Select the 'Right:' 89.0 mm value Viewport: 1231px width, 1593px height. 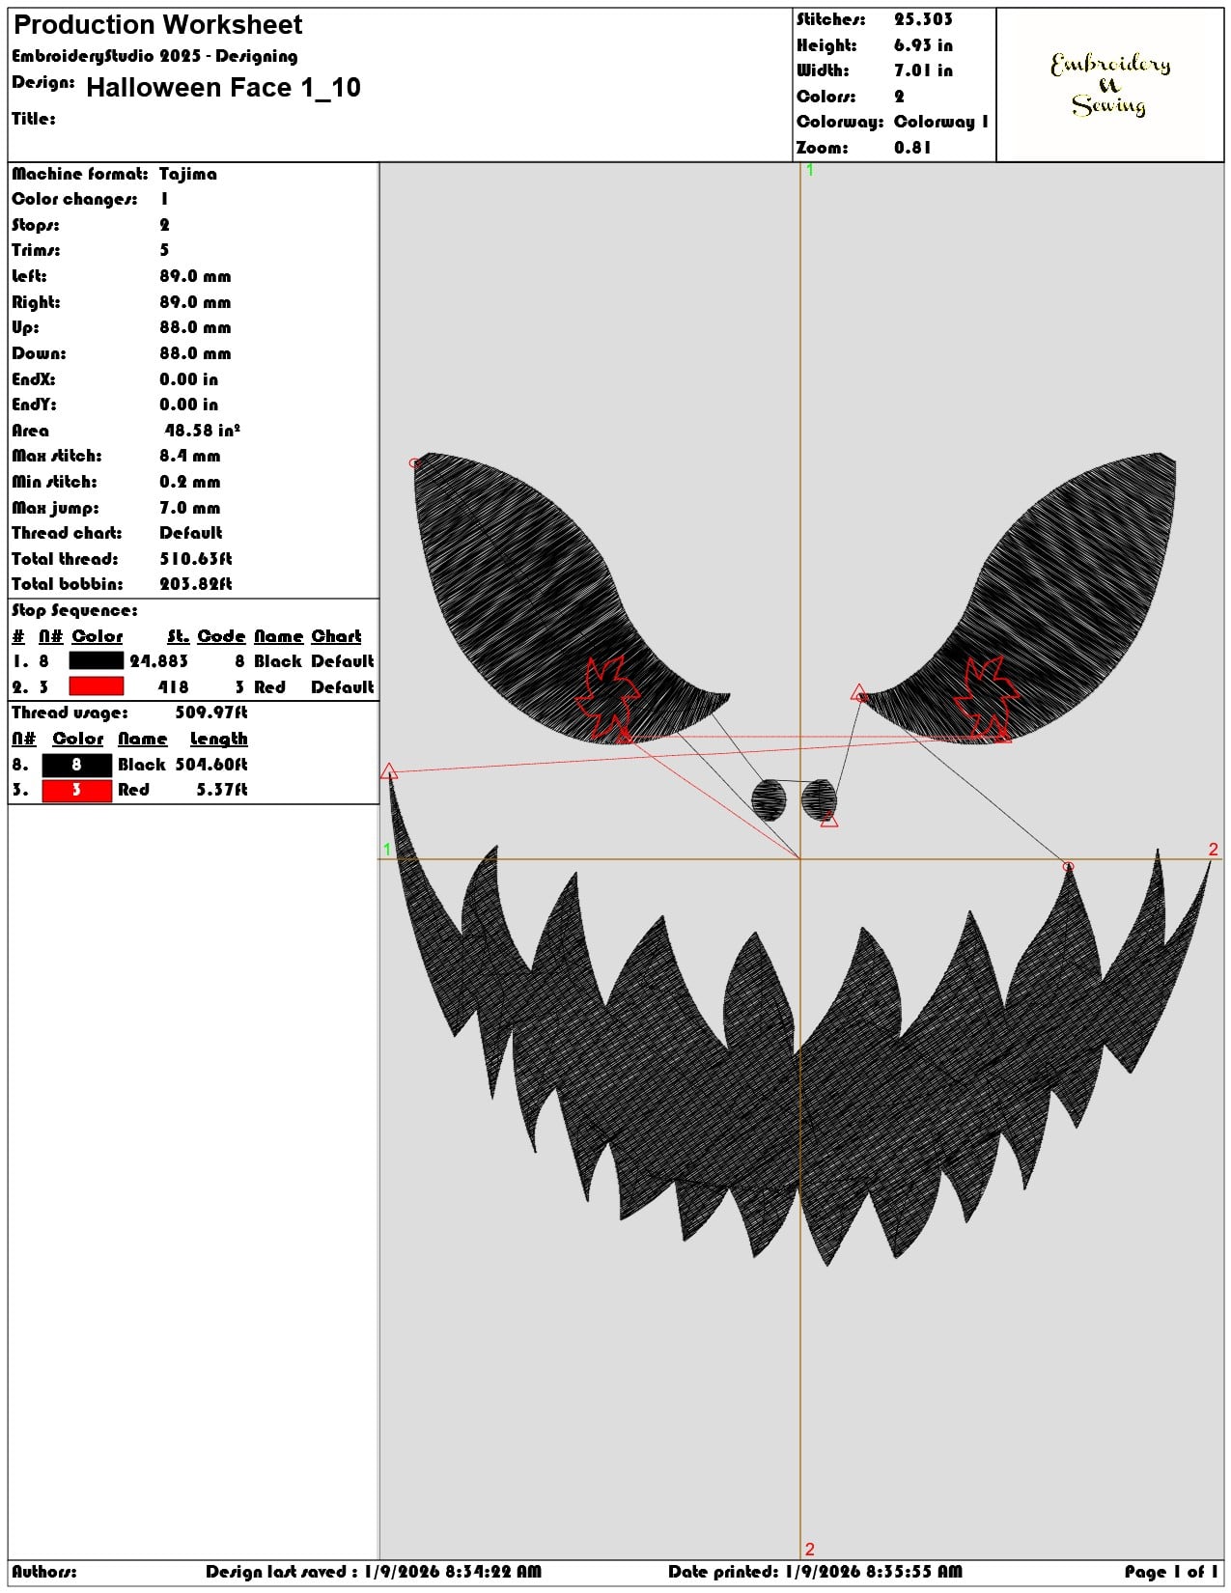coord(195,302)
